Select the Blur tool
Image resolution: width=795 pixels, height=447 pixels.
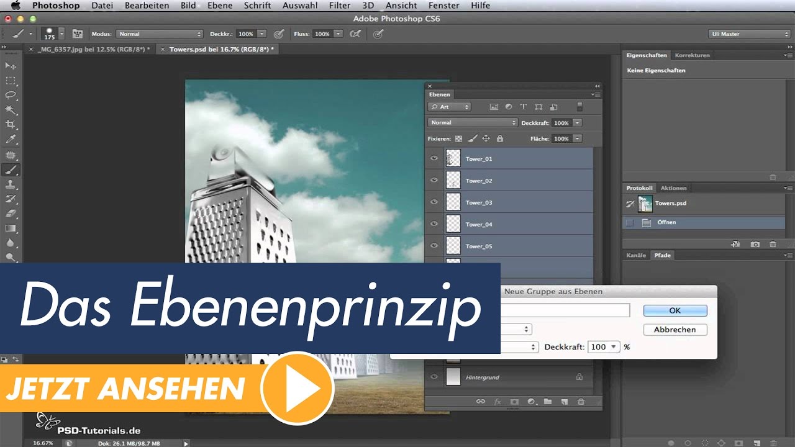tap(11, 244)
